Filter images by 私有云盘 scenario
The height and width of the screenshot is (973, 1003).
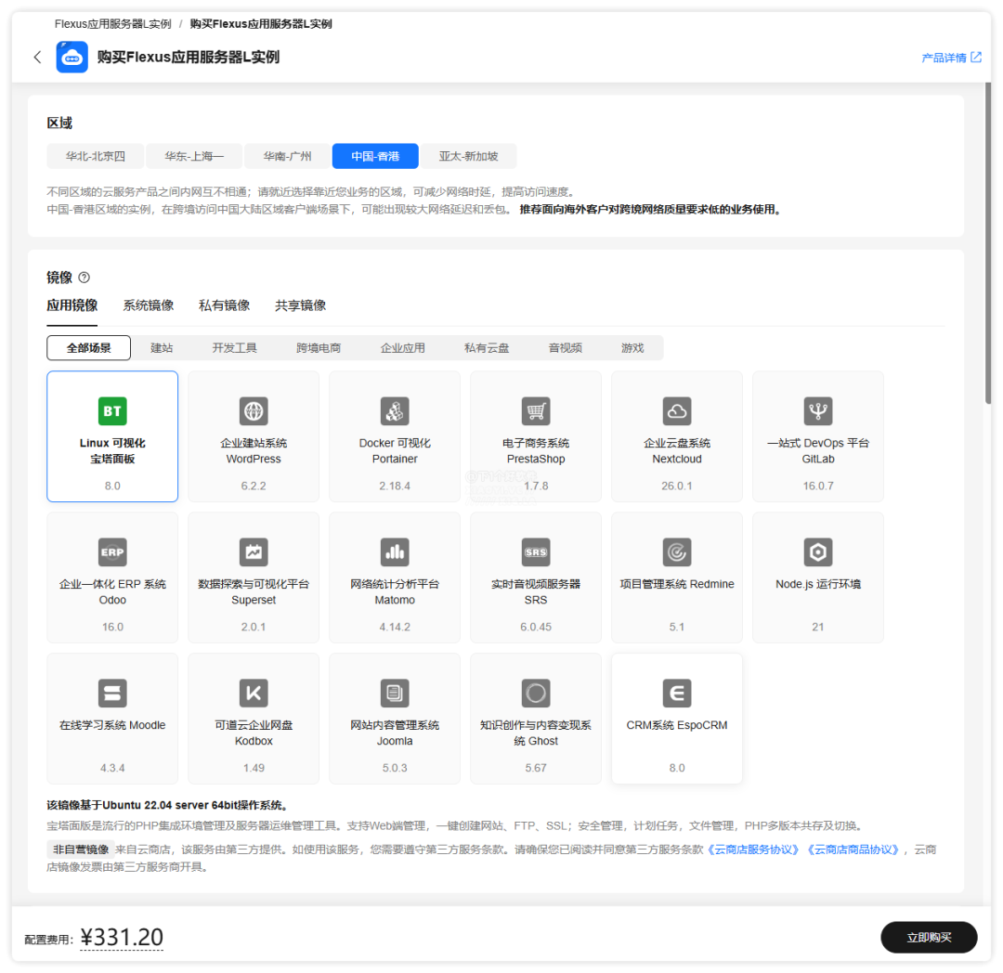487,348
